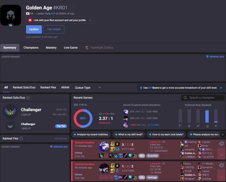
Task: Click the AI analysis icon for the 16m 28s game
Action: tap(221, 165)
